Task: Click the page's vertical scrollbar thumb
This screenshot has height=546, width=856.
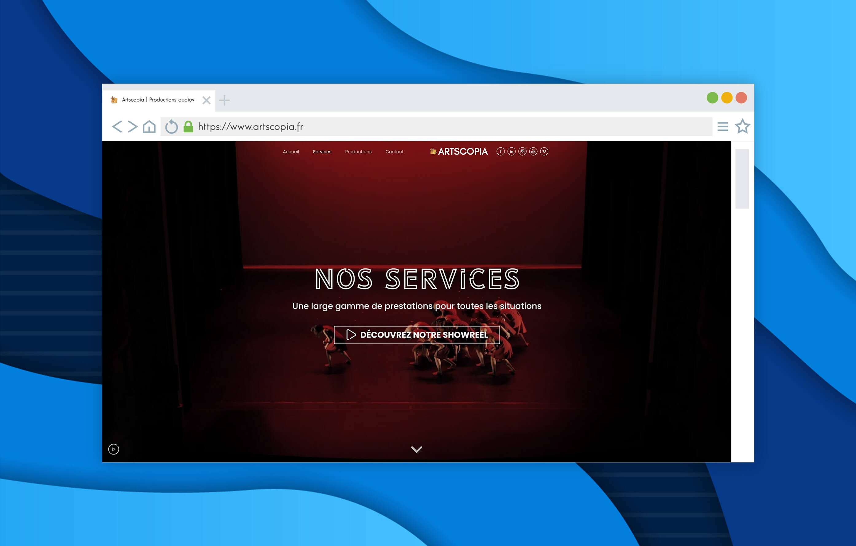Action: tap(742, 179)
